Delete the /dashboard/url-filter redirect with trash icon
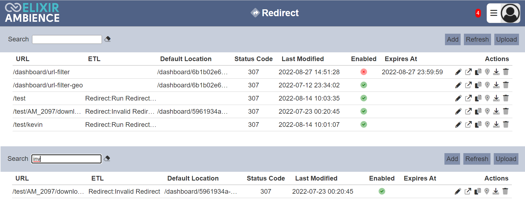Image resolution: width=525 pixels, height=200 pixels. click(x=506, y=72)
